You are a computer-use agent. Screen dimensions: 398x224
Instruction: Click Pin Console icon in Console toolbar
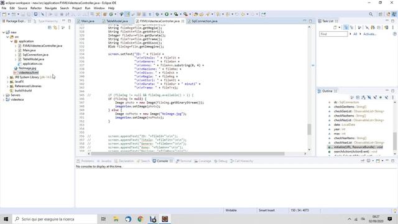pos(363,161)
